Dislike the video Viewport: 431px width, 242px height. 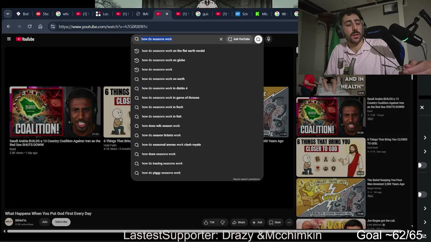[x=223, y=222]
